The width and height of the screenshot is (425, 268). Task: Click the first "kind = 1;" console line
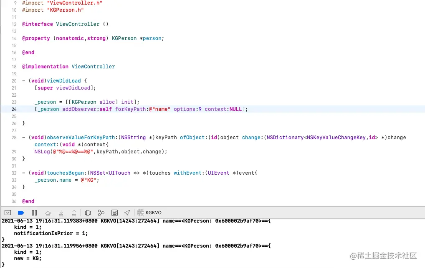(x=28, y=227)
